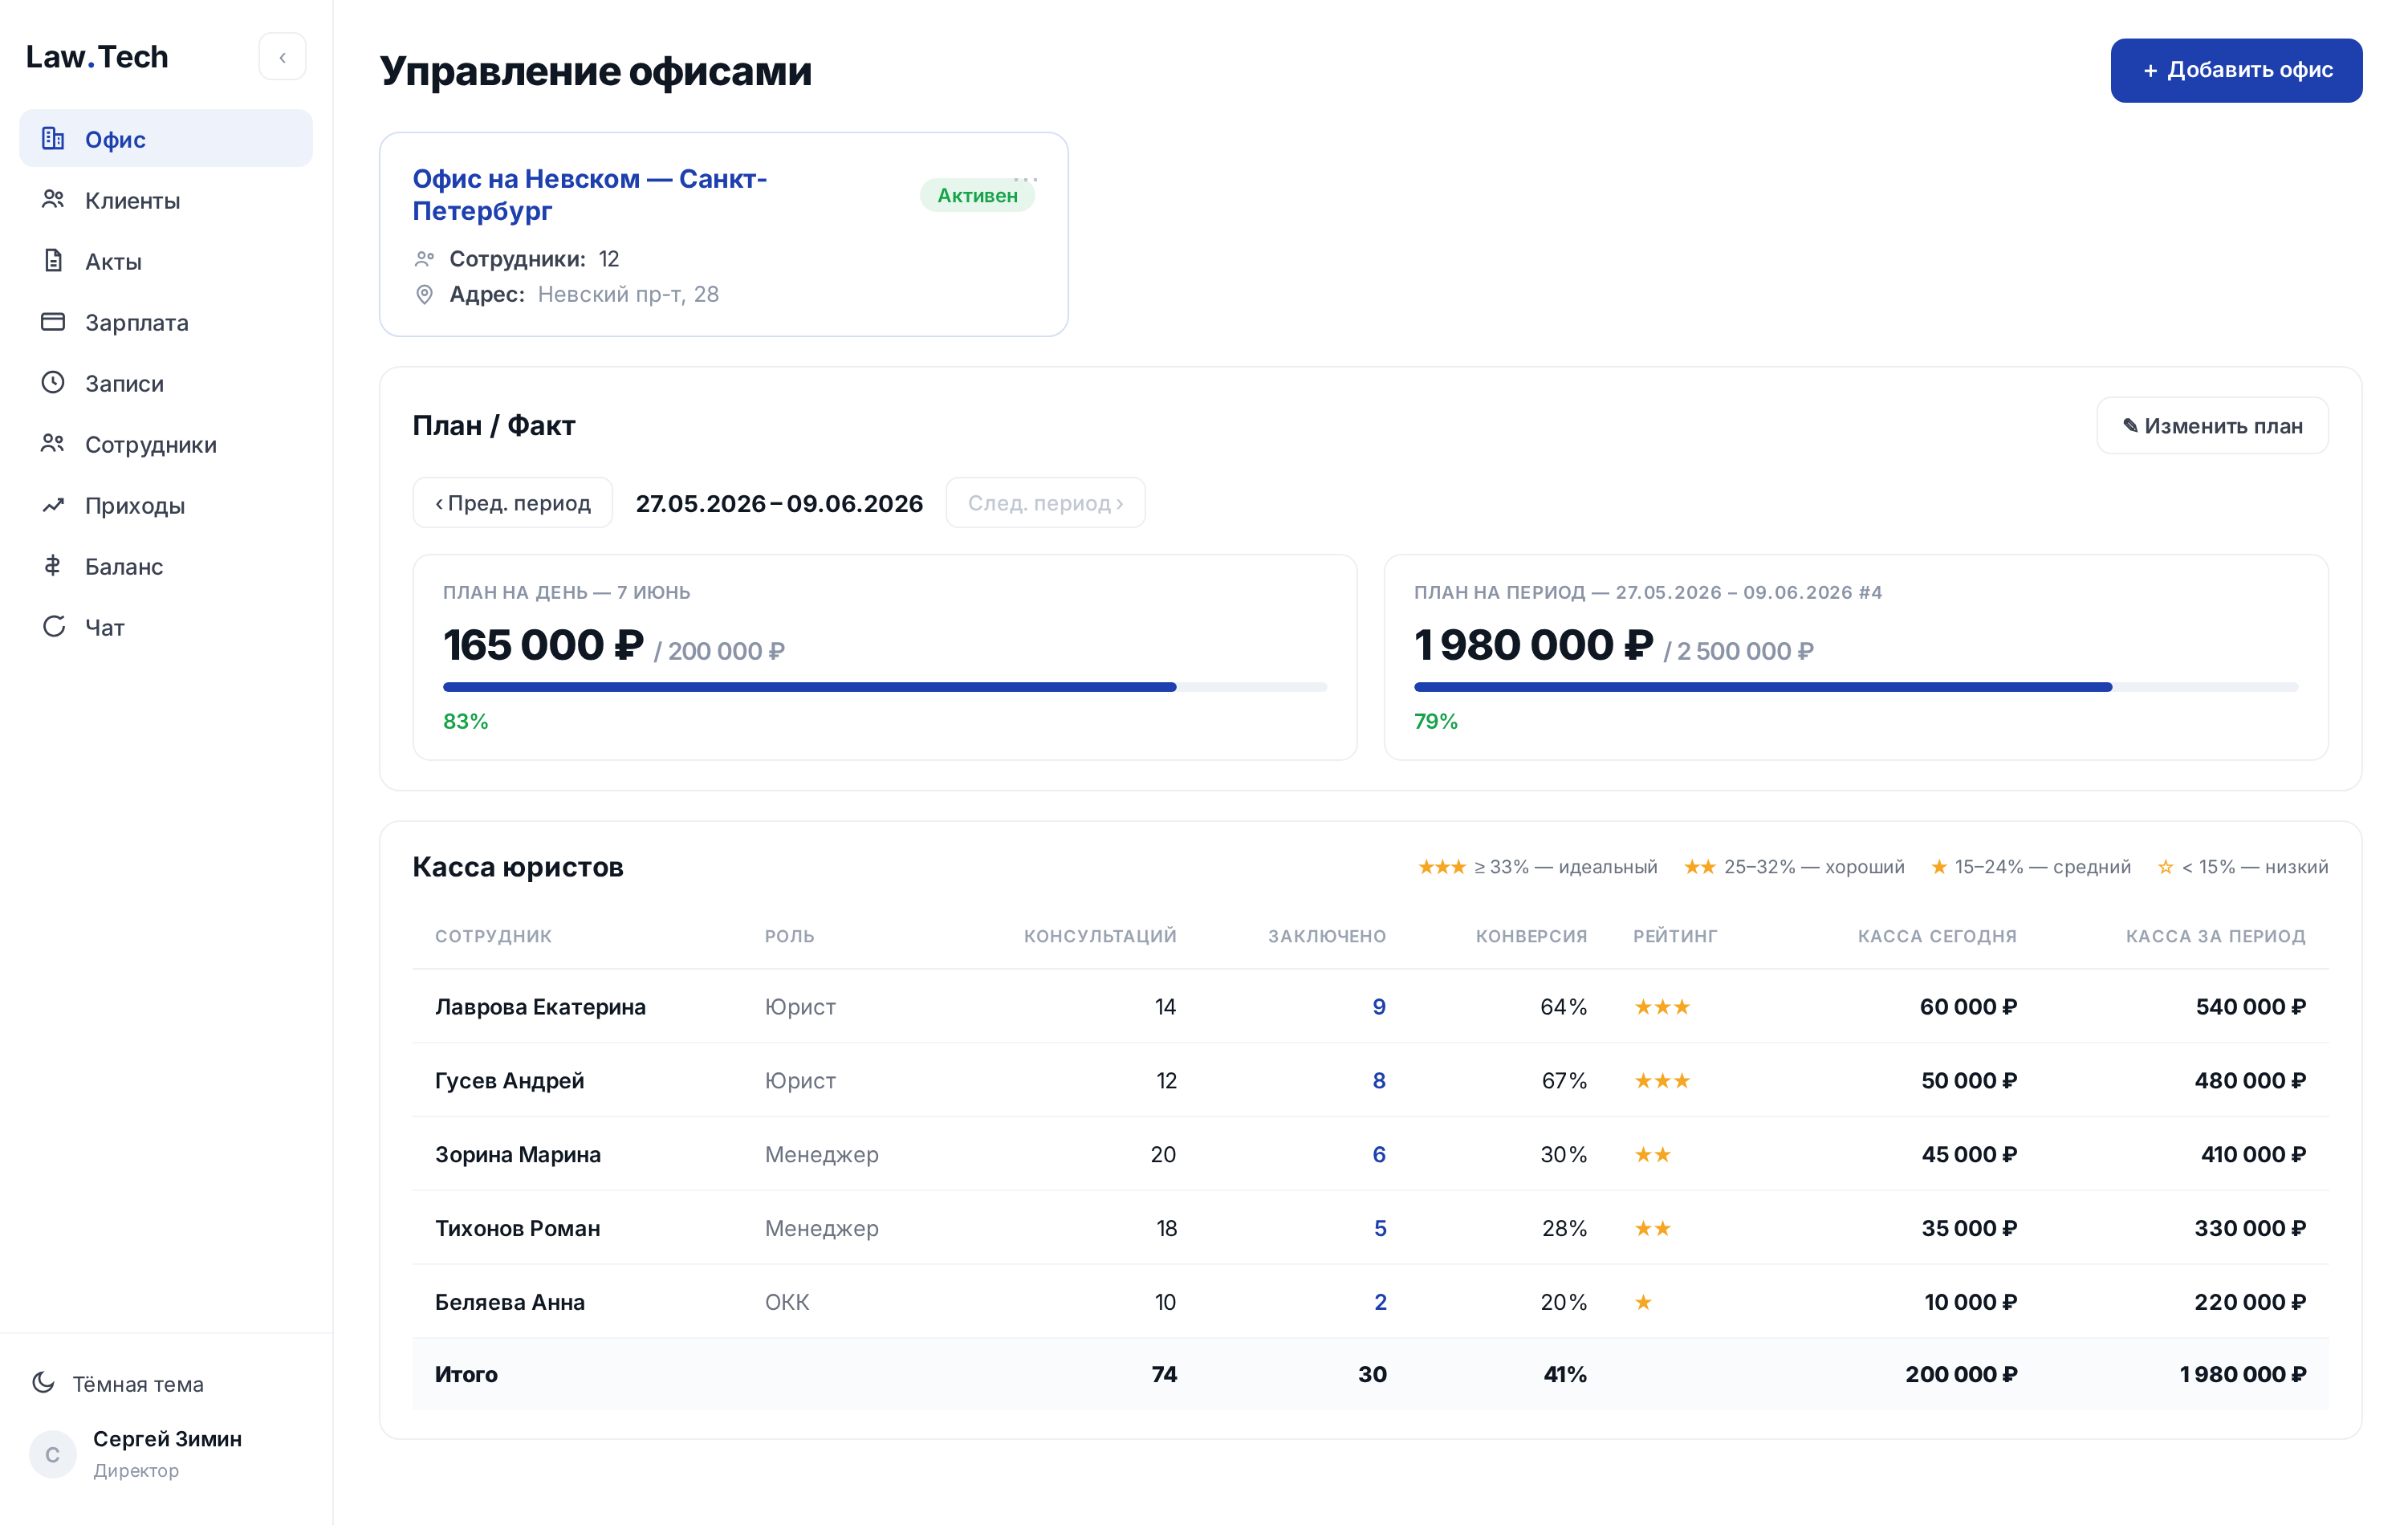Click the Клиенты people icon
The image size is (2408, 1525).
coord(53,200)
